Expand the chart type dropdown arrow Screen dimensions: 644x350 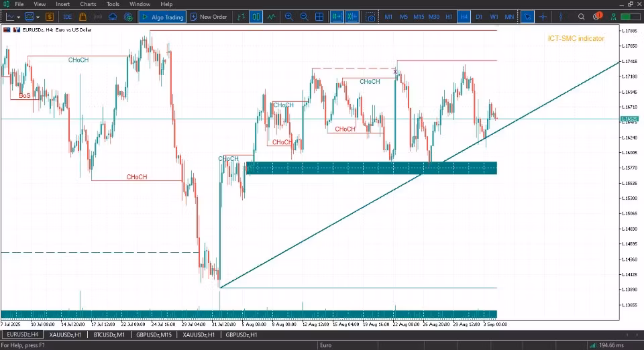19,17
